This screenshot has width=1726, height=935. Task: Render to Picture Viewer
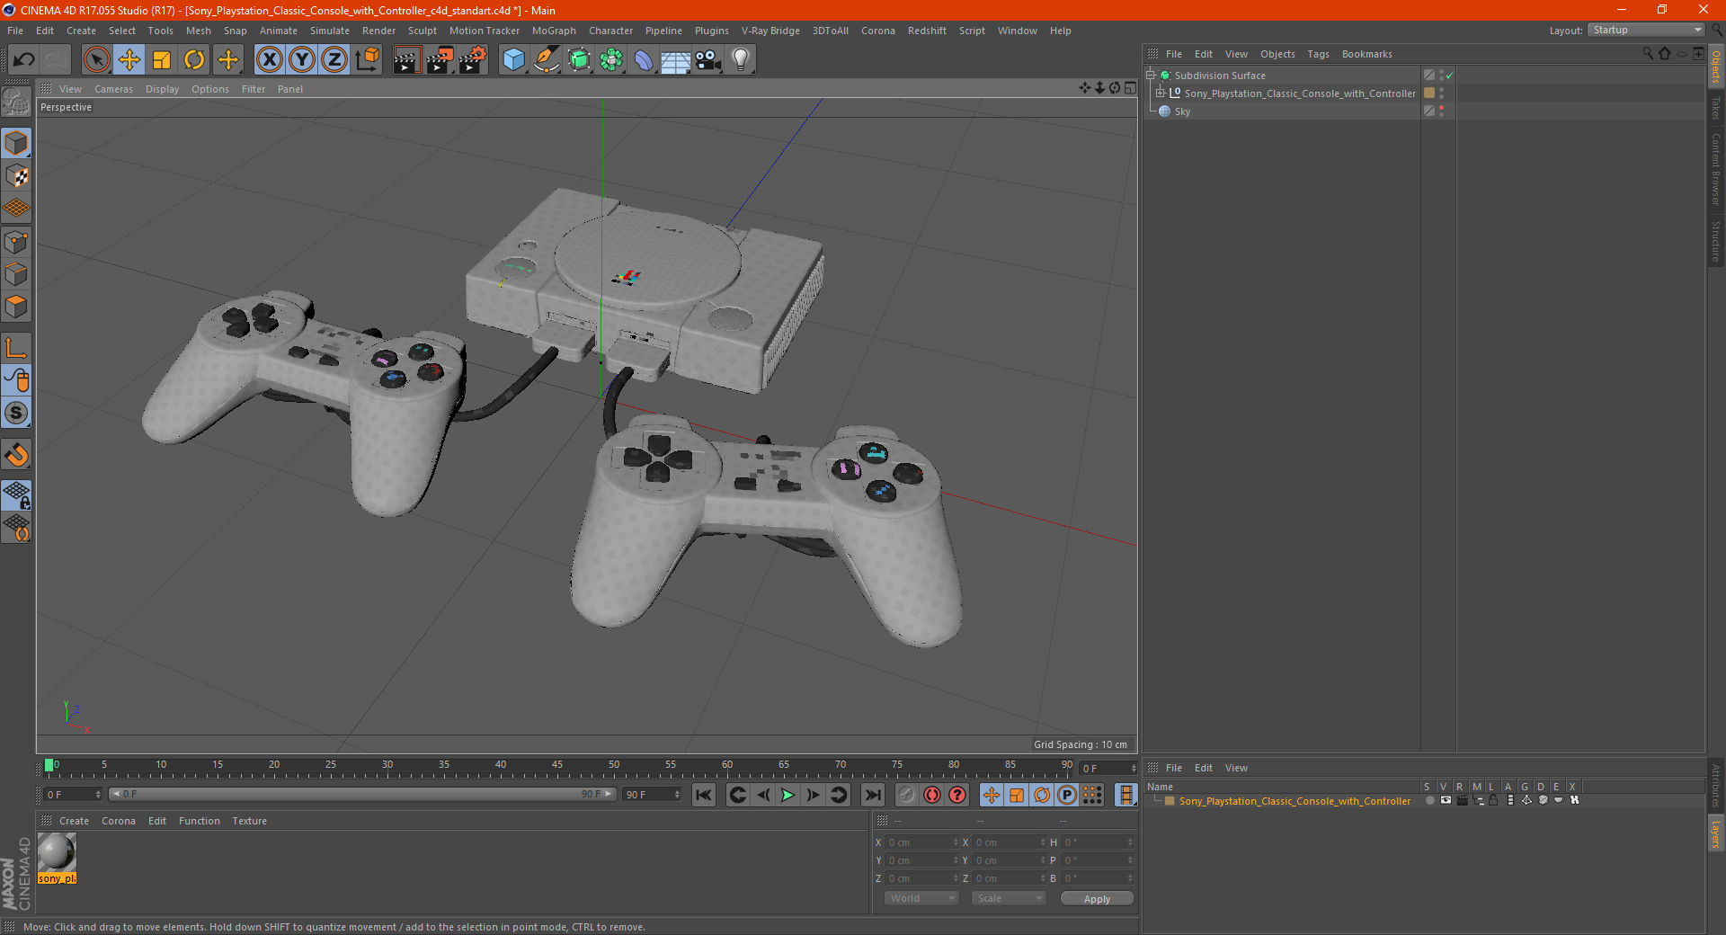pyautogui.click(x=440, y=60)
